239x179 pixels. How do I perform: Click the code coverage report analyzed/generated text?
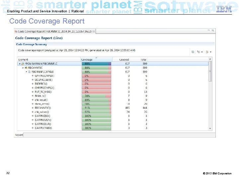click(77, 50)
